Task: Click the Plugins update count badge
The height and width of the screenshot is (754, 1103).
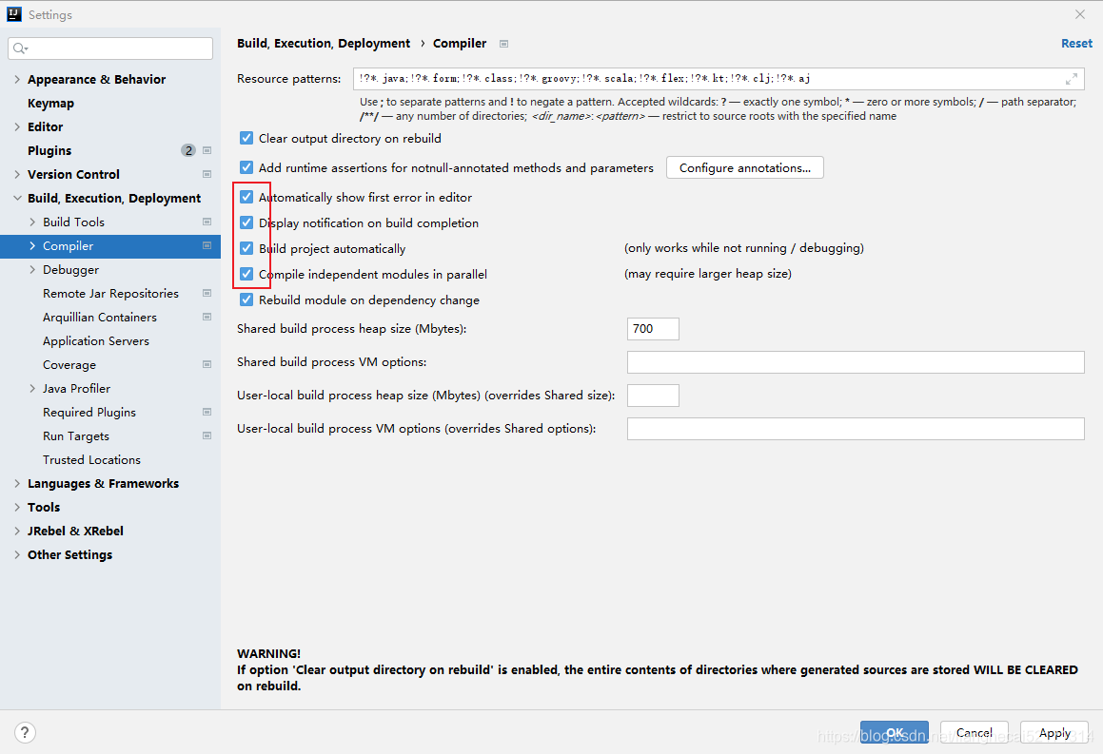Action: 187,150
